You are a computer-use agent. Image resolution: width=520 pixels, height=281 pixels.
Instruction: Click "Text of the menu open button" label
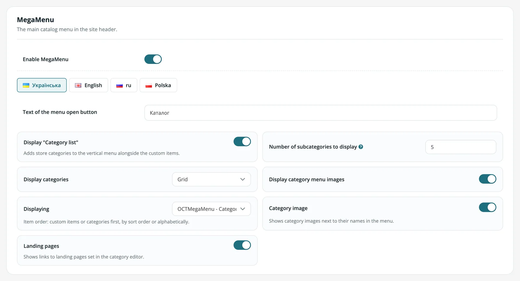click(x=60, y=112)
